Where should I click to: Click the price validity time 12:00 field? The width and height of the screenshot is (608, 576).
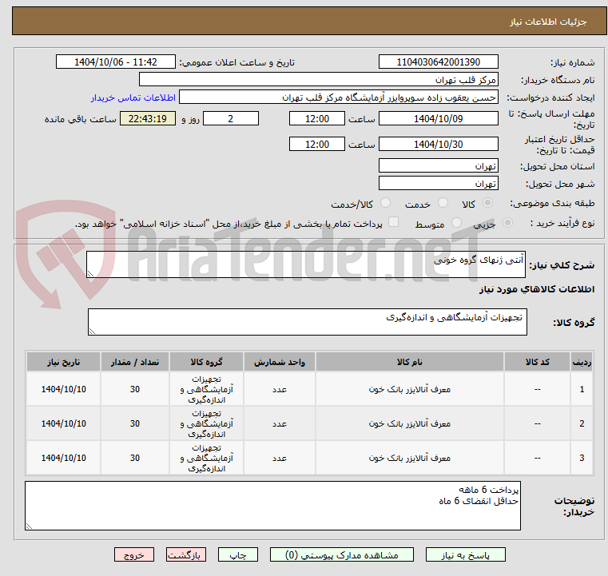click(x=317, y=144)
